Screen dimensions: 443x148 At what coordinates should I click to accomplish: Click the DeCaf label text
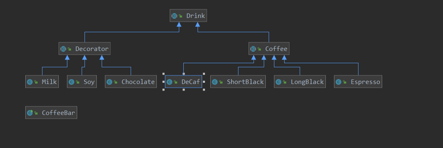pyautogui.click(x=191, y=82)
